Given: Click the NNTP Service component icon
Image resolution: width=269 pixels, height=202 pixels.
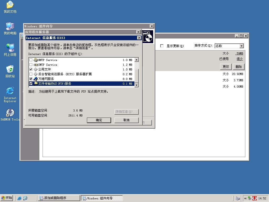Looking at the screenshot, I should point(36,60).
